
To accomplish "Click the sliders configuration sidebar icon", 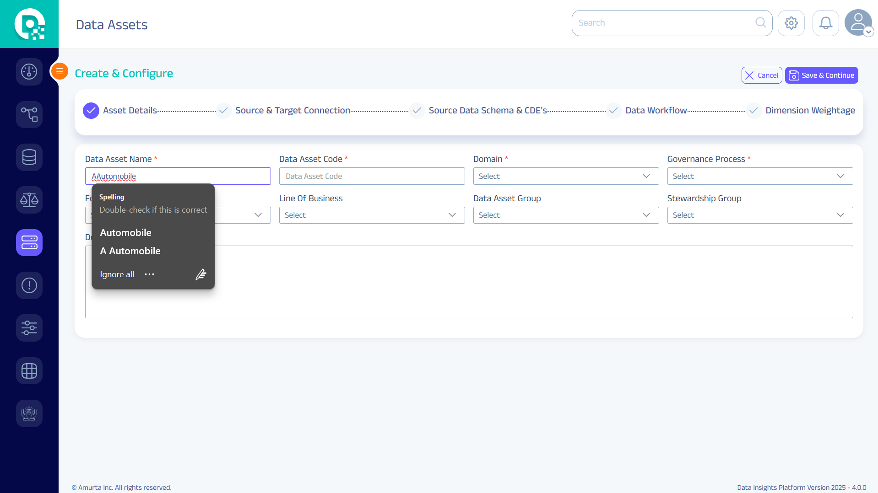I will click(29, 328).
